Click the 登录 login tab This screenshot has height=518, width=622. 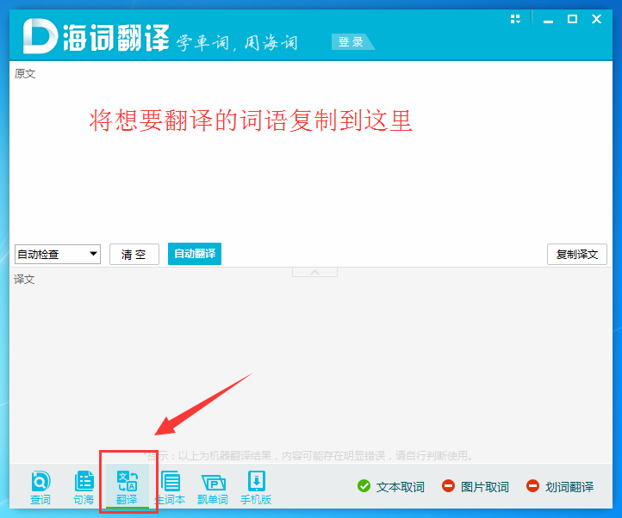pyautogui.click(x=351, y=42)
